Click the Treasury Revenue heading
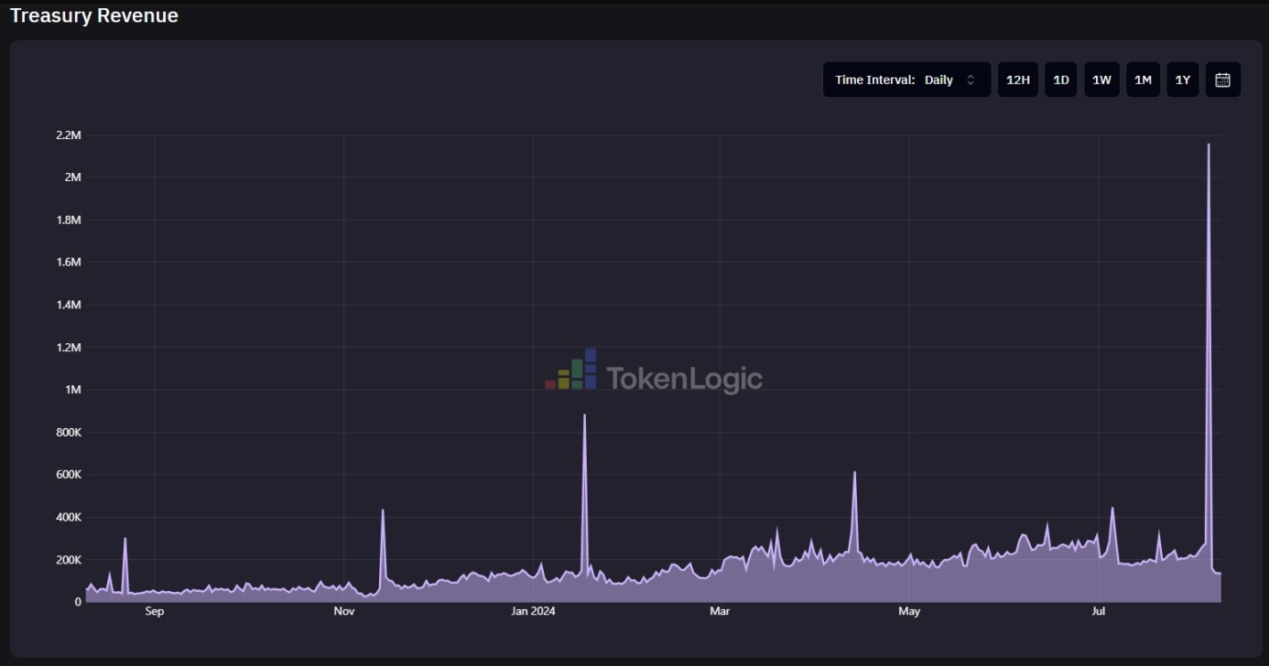The height and width of the screenshot is (666, 1269). tap(94, 16)
